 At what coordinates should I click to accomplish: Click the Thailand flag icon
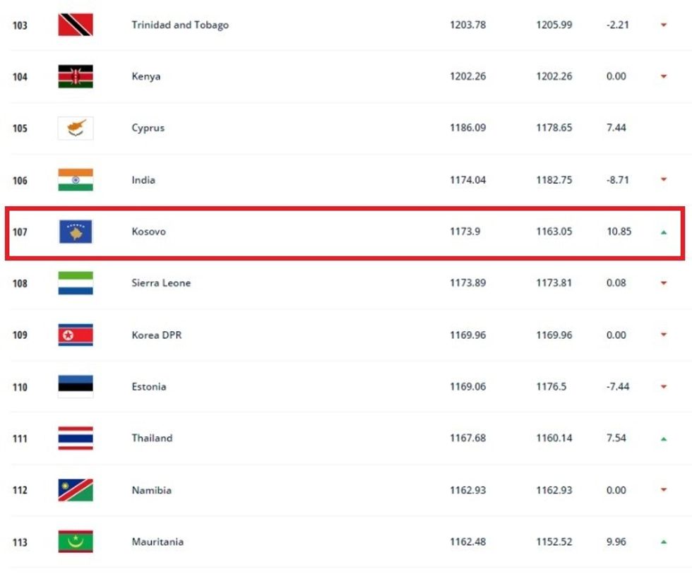pyautogui.click(x=76, y=438)
